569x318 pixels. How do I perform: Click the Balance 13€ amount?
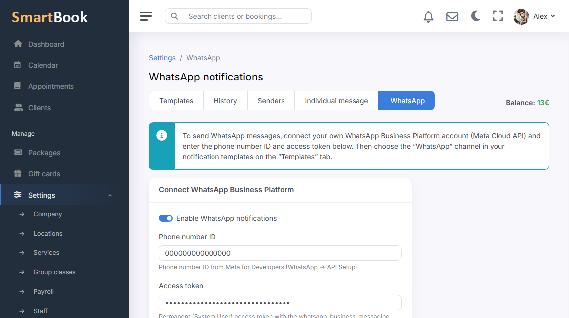click(543, 103)
